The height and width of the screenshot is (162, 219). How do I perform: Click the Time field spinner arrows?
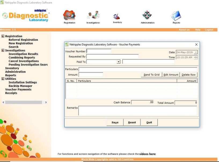pyautogui.click(x=196, y=57)
